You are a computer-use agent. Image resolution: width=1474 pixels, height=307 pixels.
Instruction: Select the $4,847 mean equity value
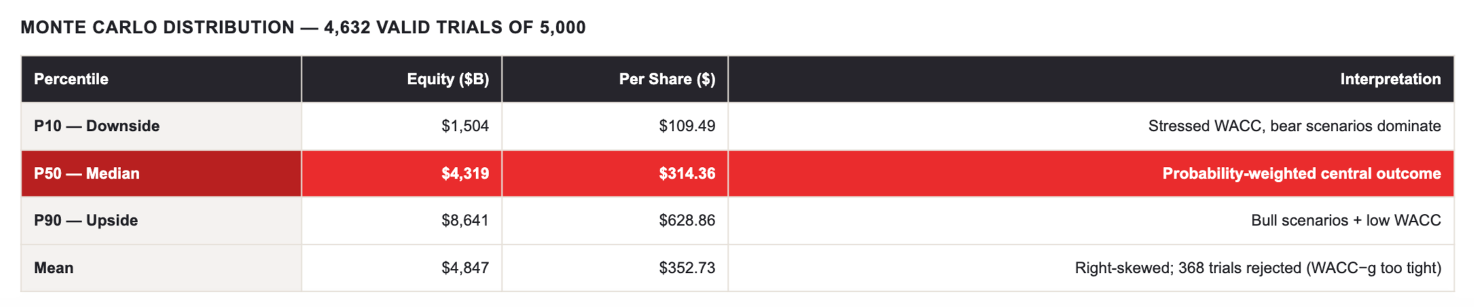[x=465, y=268]
